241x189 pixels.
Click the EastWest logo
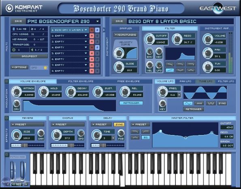pos(218,8)
